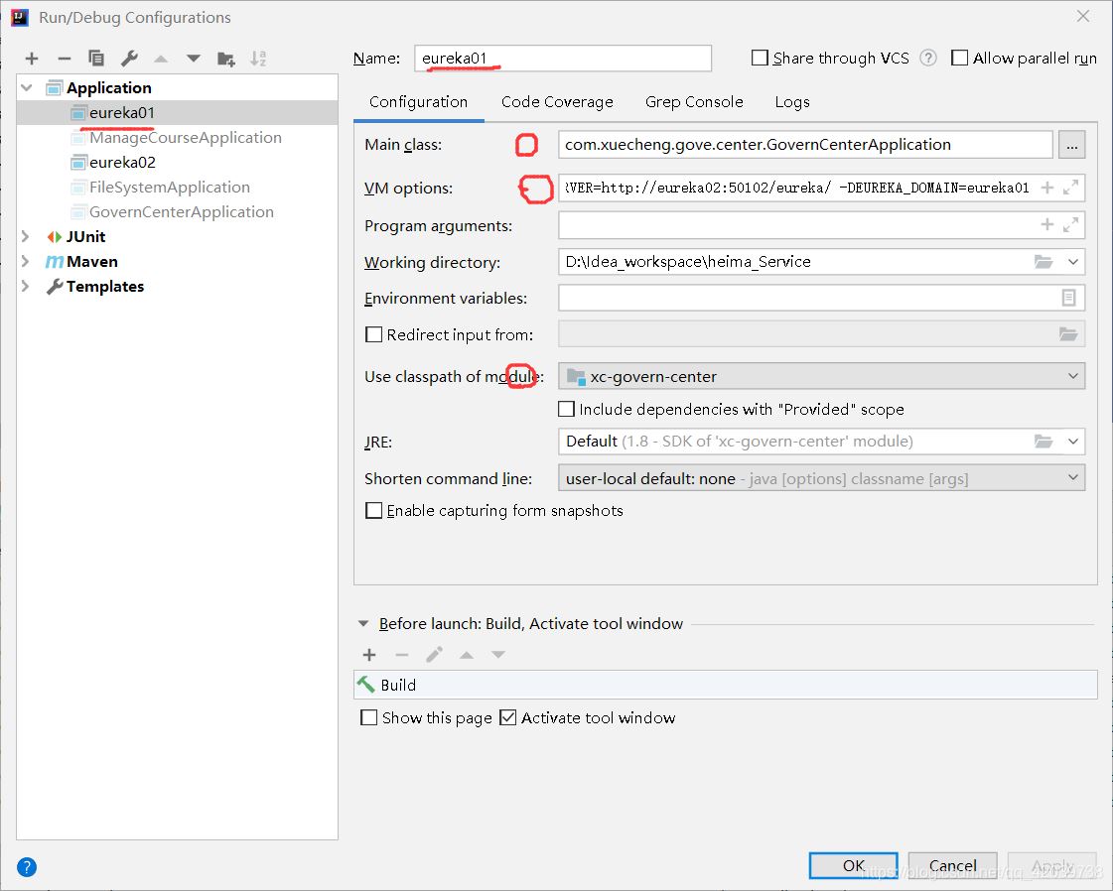Toggle Allow parallel run checkbox
The image size is (1113, 891).
(960, 59)
